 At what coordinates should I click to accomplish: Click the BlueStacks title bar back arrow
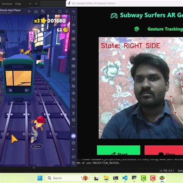(29, 11)
